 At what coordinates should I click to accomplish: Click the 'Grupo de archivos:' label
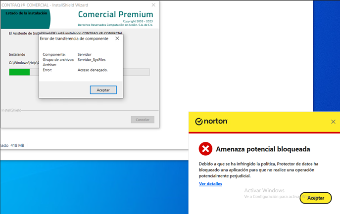58,60
